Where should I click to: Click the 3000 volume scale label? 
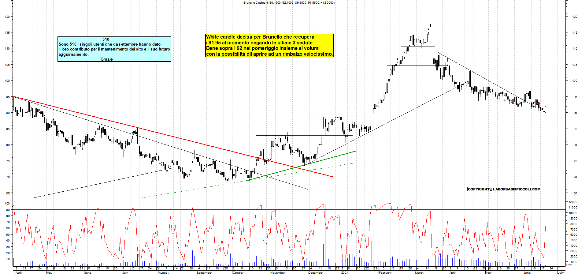pyautogui.click(x=573, y=251)
